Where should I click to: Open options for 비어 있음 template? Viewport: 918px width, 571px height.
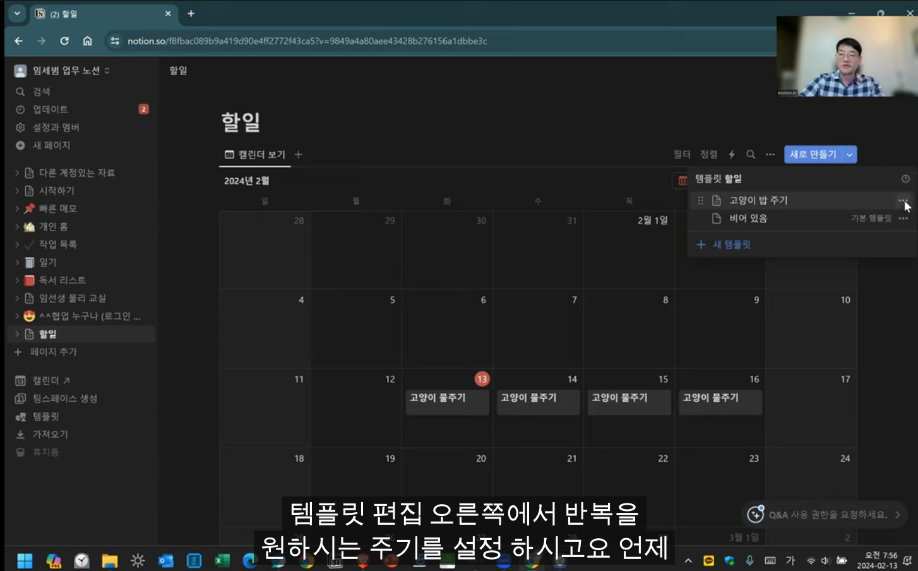pos(903,219)
